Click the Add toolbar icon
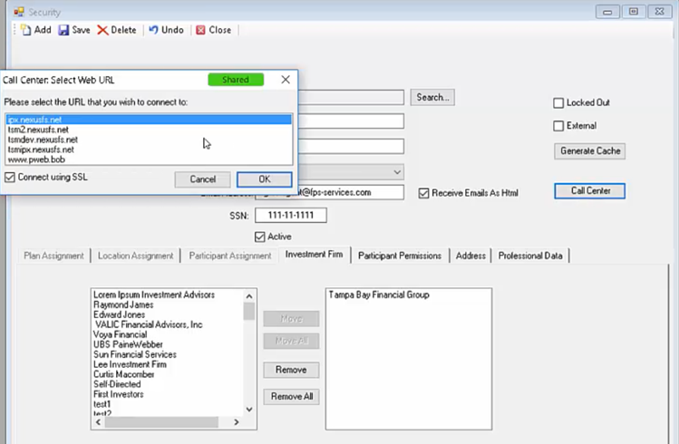 point(26,30)
